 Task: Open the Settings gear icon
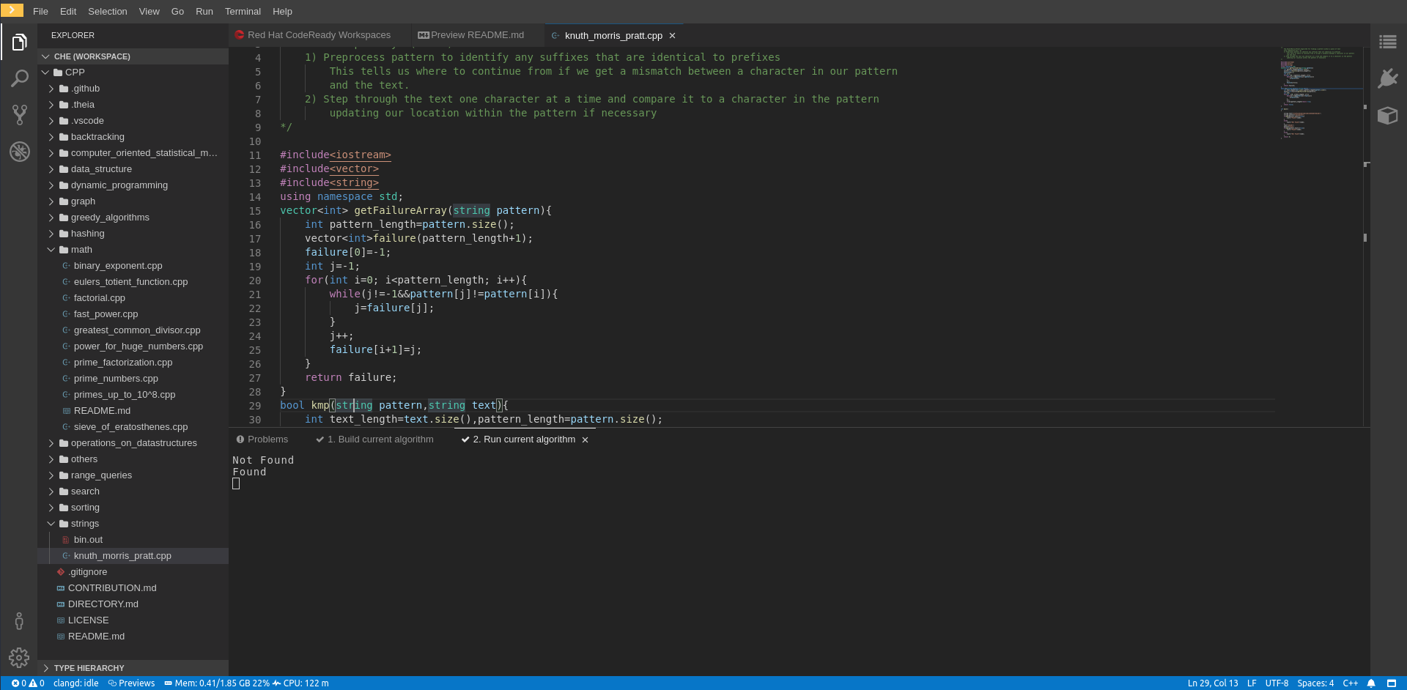coord(19,657)
